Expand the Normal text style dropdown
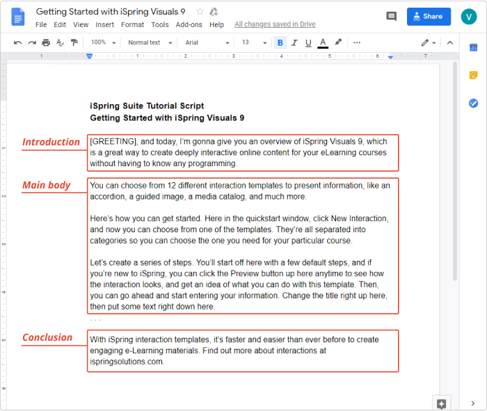The height and width of the screenshot is (411, 487). coord(148,42)
